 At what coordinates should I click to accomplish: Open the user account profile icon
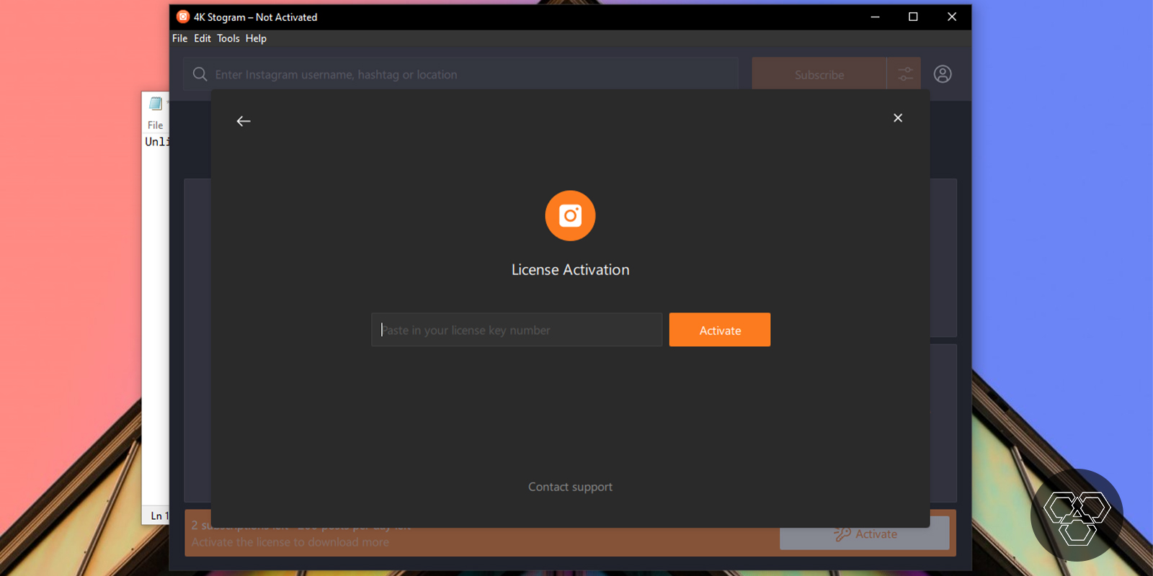pos(943,74)
